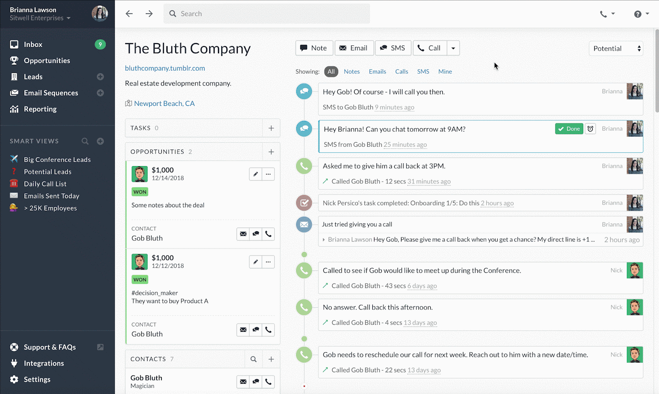Compose a new Email
Image resolution: width=659 pixels, height=394 pixels.
354,48
